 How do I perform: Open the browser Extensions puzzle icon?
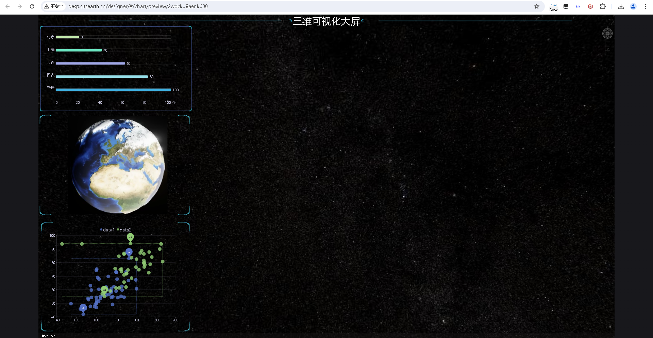coord(603,6)
